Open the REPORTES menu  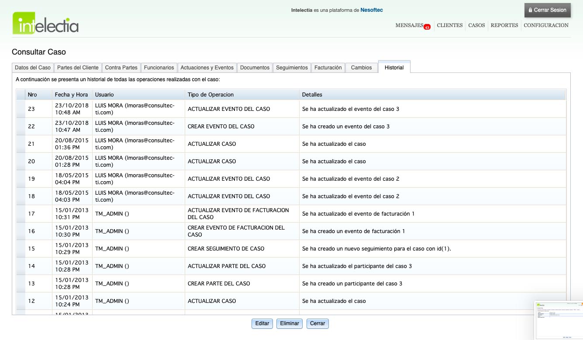coord(504,25)
